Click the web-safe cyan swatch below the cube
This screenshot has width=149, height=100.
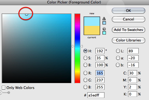point(104,33)
